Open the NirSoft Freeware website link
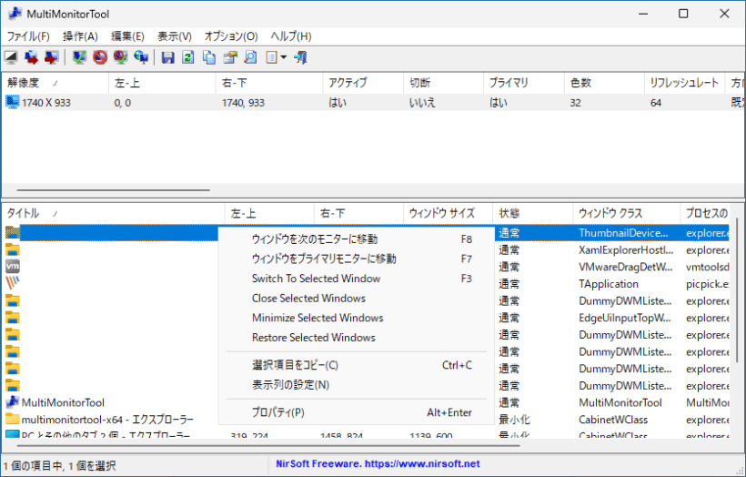746x477 pixels. coord(378,463)
